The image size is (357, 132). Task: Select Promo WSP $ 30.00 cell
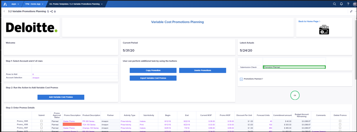[225, 125]
